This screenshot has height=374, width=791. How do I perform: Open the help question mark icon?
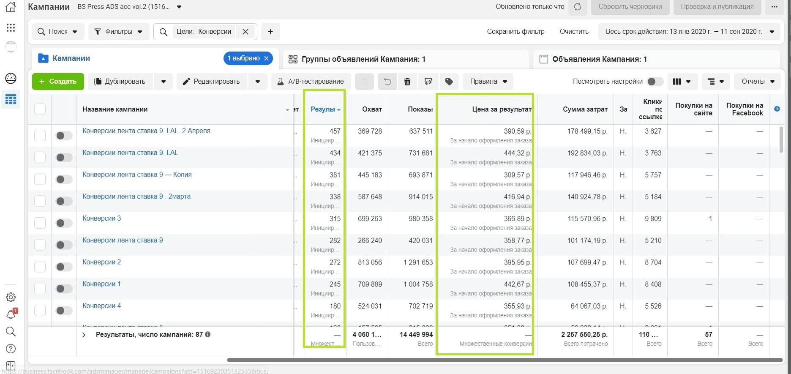point(11,349)
